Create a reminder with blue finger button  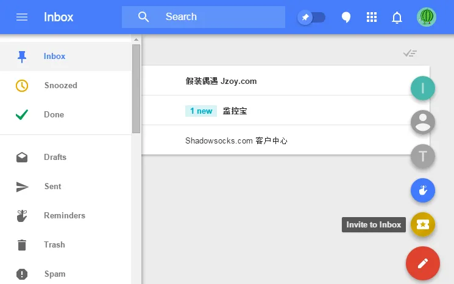[x=423, y=191]
